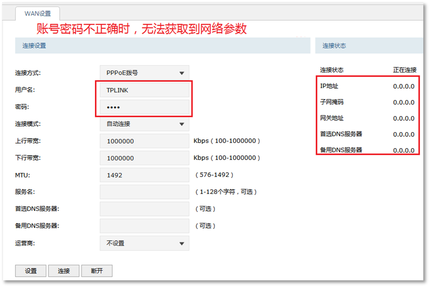Select the 下行带宽 input box

pos(144,158)
